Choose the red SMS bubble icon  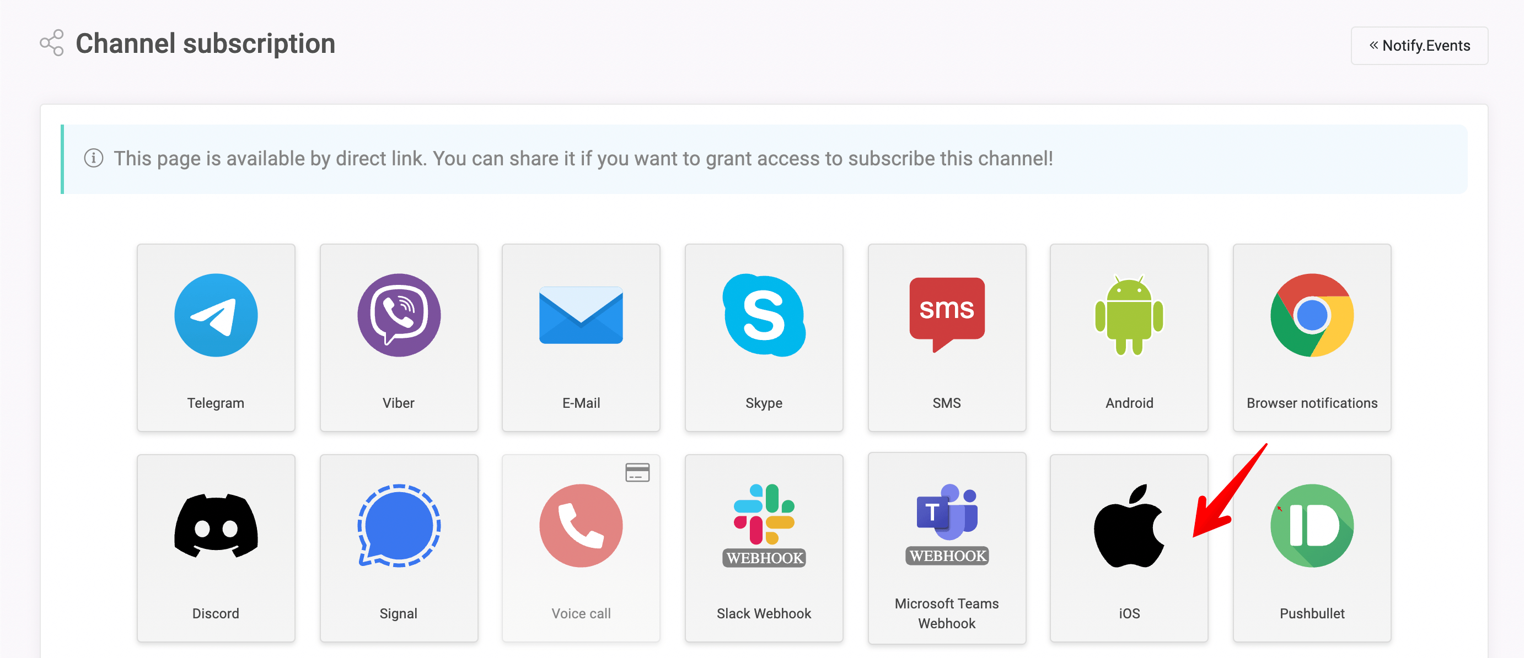point(947,315)
